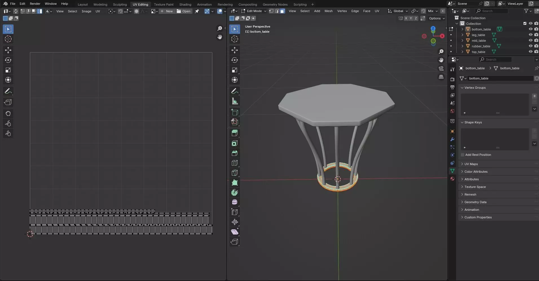This screenshot has height=281, width=539.
Task: Switch to the Geometry Nodes workspace tab
Action: click(x=275, y=4)
